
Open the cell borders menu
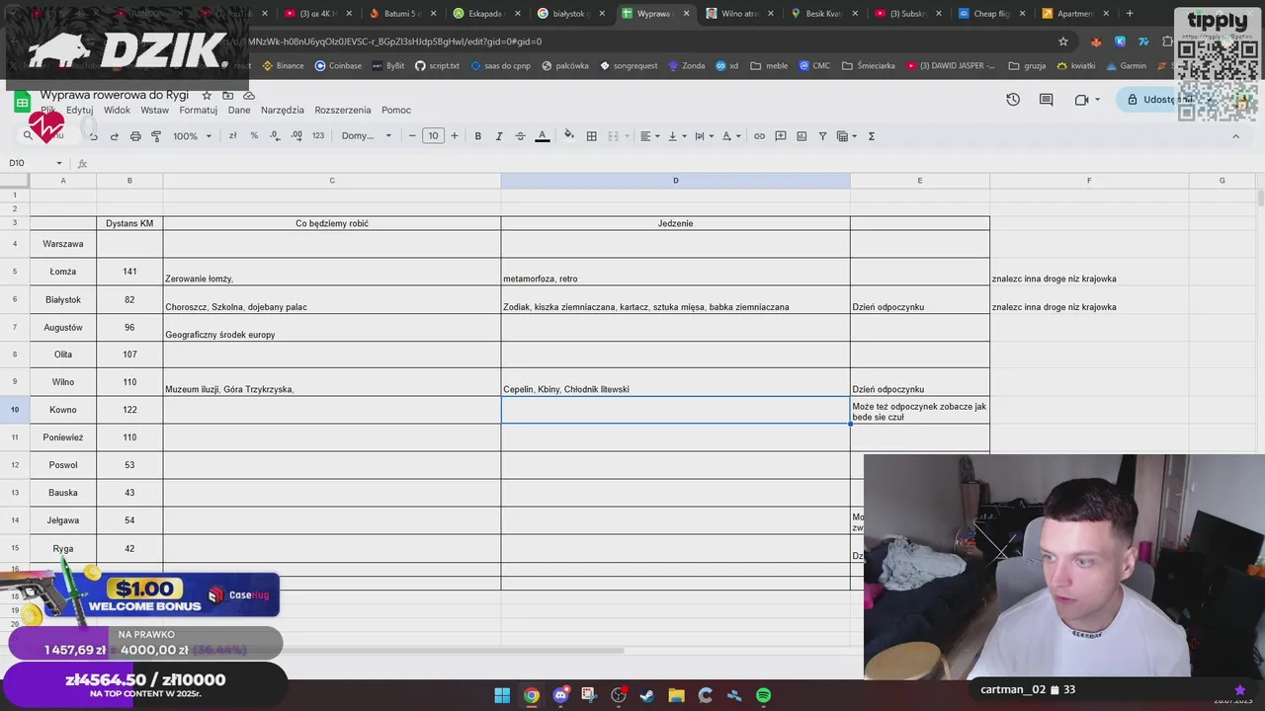(x=592, y=136)
